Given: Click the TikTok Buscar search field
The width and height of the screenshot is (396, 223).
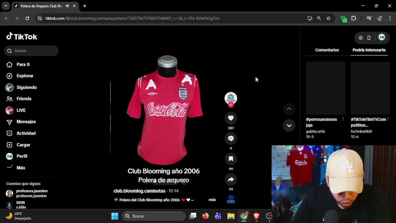Looking at the screenshot, I should coord(31,51).
